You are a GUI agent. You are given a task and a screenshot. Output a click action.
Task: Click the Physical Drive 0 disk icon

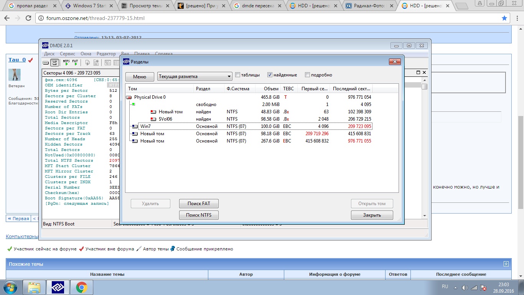pyautogui.click(x=129, y=98)
